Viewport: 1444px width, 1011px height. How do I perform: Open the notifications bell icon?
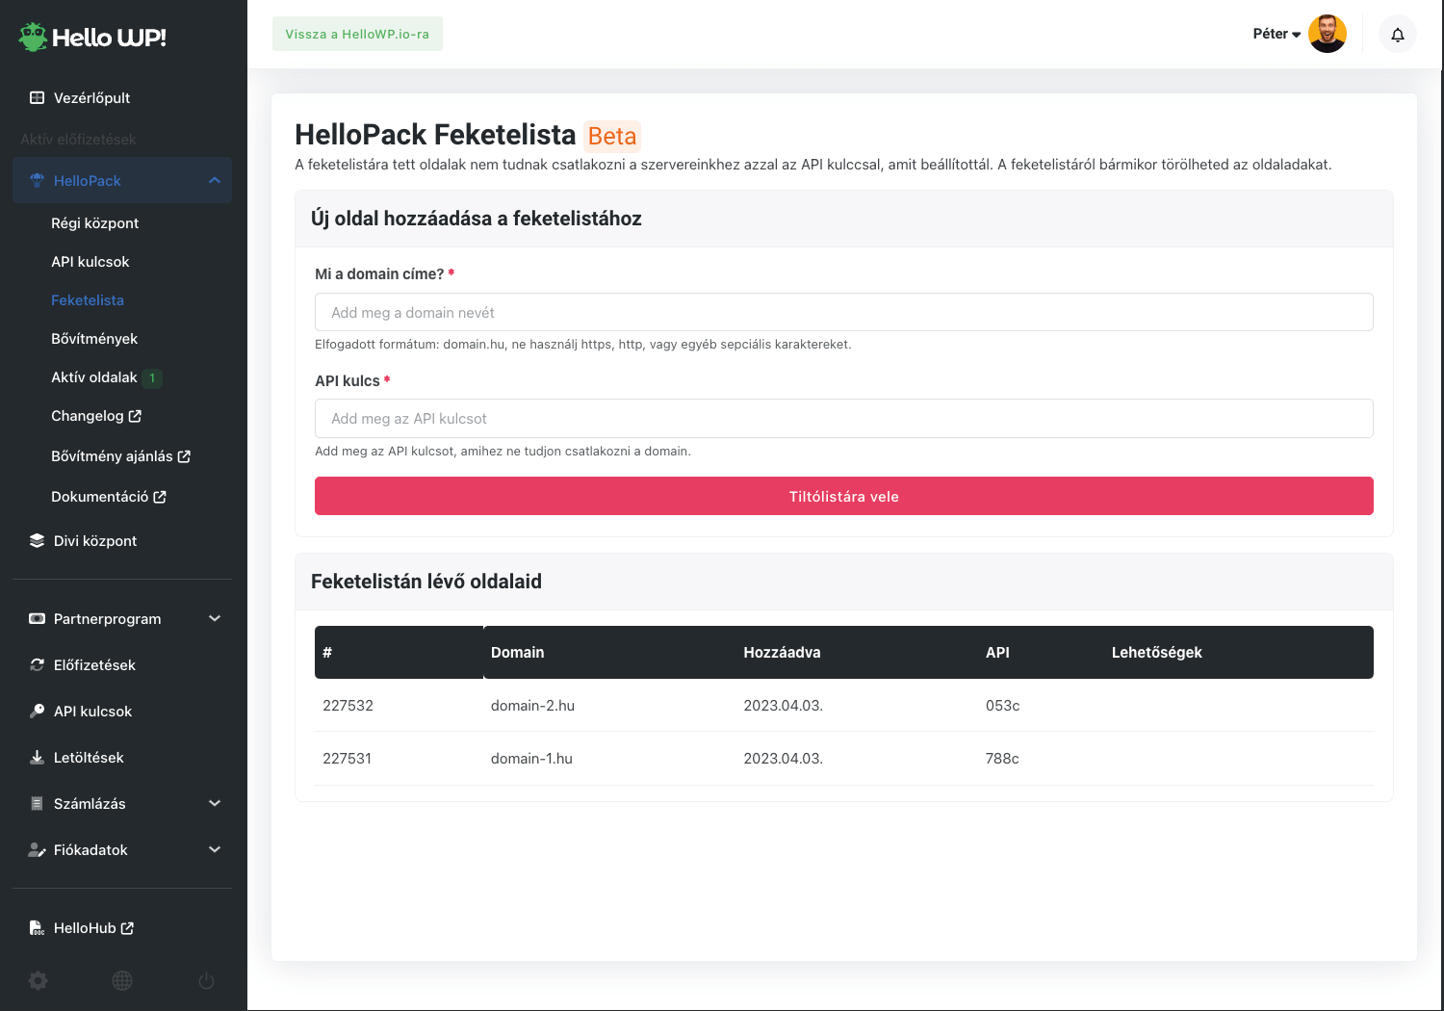(x=1398, y=35)
